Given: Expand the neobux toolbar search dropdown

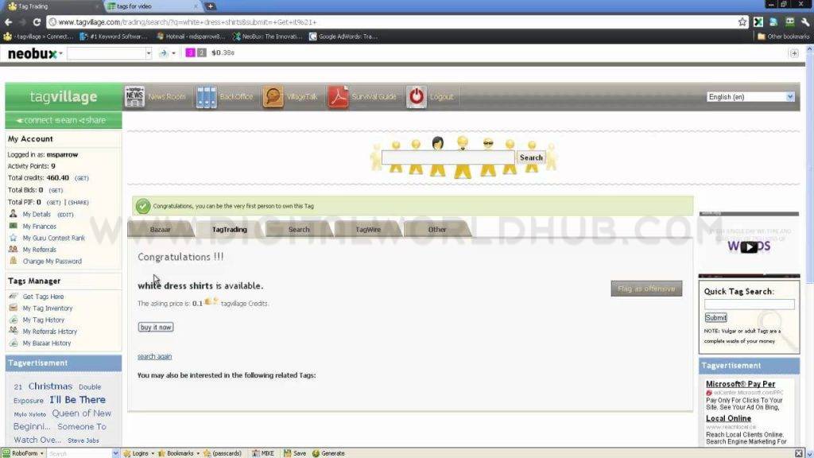Looking at the screenshot, I should pos(148,53).
